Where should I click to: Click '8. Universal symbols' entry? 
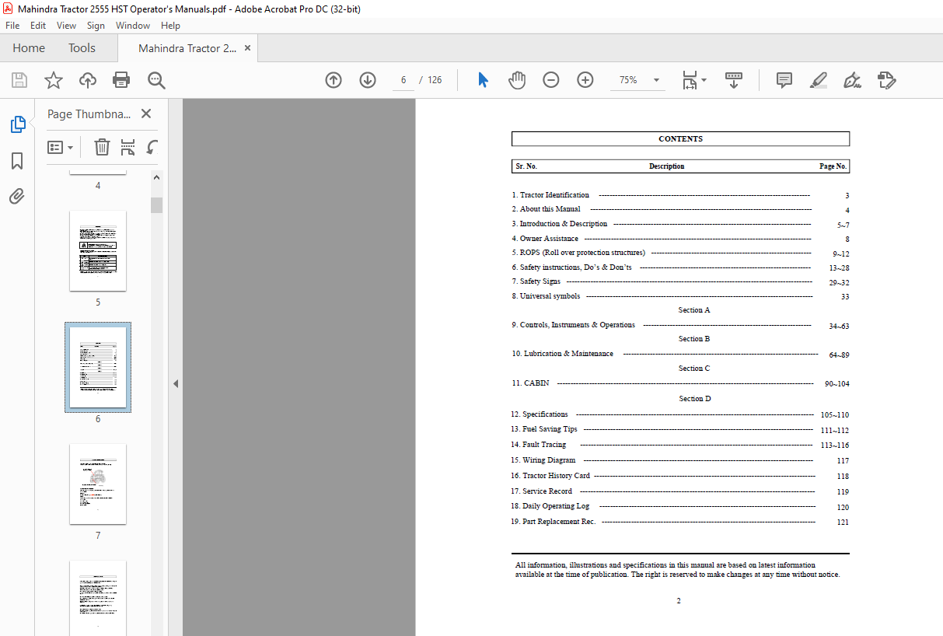(x=546, y=296)
